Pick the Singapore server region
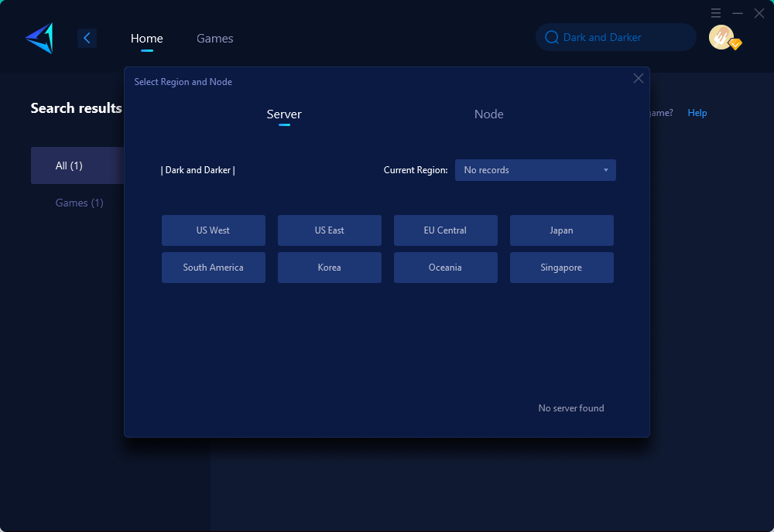This screenshot has height=532, width=774. pyautogui.click(x=561, y=268)
